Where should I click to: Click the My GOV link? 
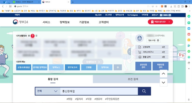coord(98,15)
